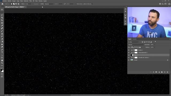Select the Rectangular Marquee tool
The image size is (171, 96).
pos(2,12)
